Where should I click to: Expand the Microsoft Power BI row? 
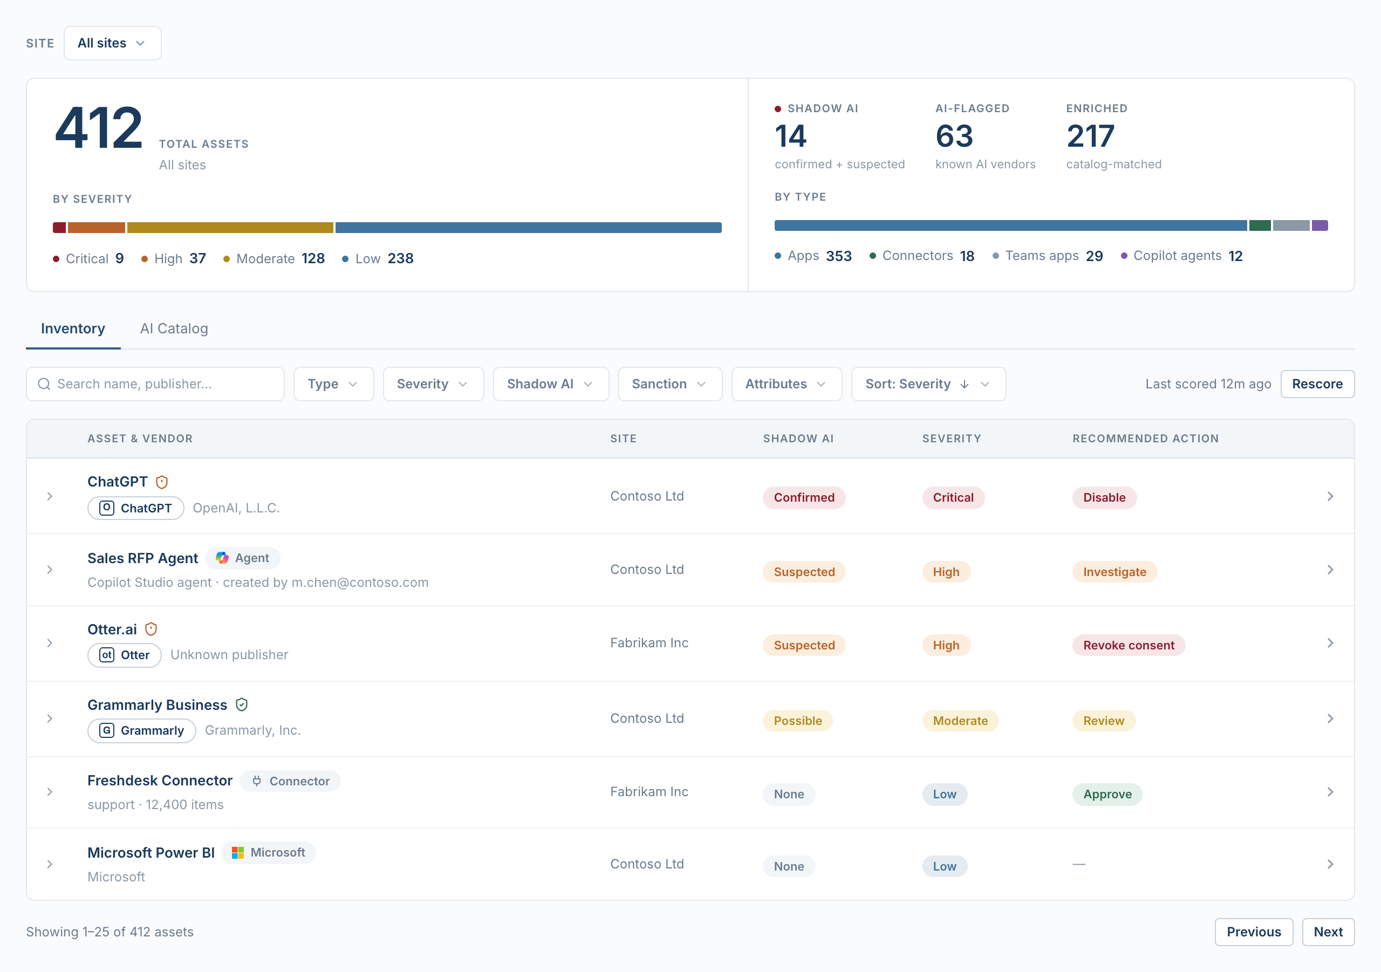tap(50, 864)
